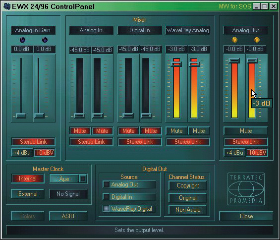Click the left WavePlay Analog -3.0 dB readout
This screenshot has height=240, width=280.
176,49
